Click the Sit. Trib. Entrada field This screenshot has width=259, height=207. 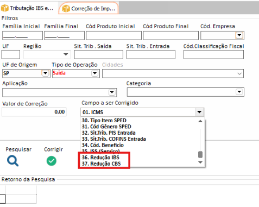pos(151,54)
